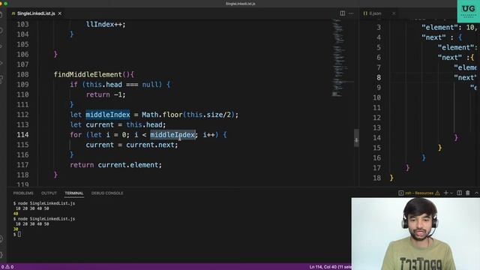Click line number 114 in the gutter
The height and width of the screenshot is (270, 480).
click(x=23, y=135)
